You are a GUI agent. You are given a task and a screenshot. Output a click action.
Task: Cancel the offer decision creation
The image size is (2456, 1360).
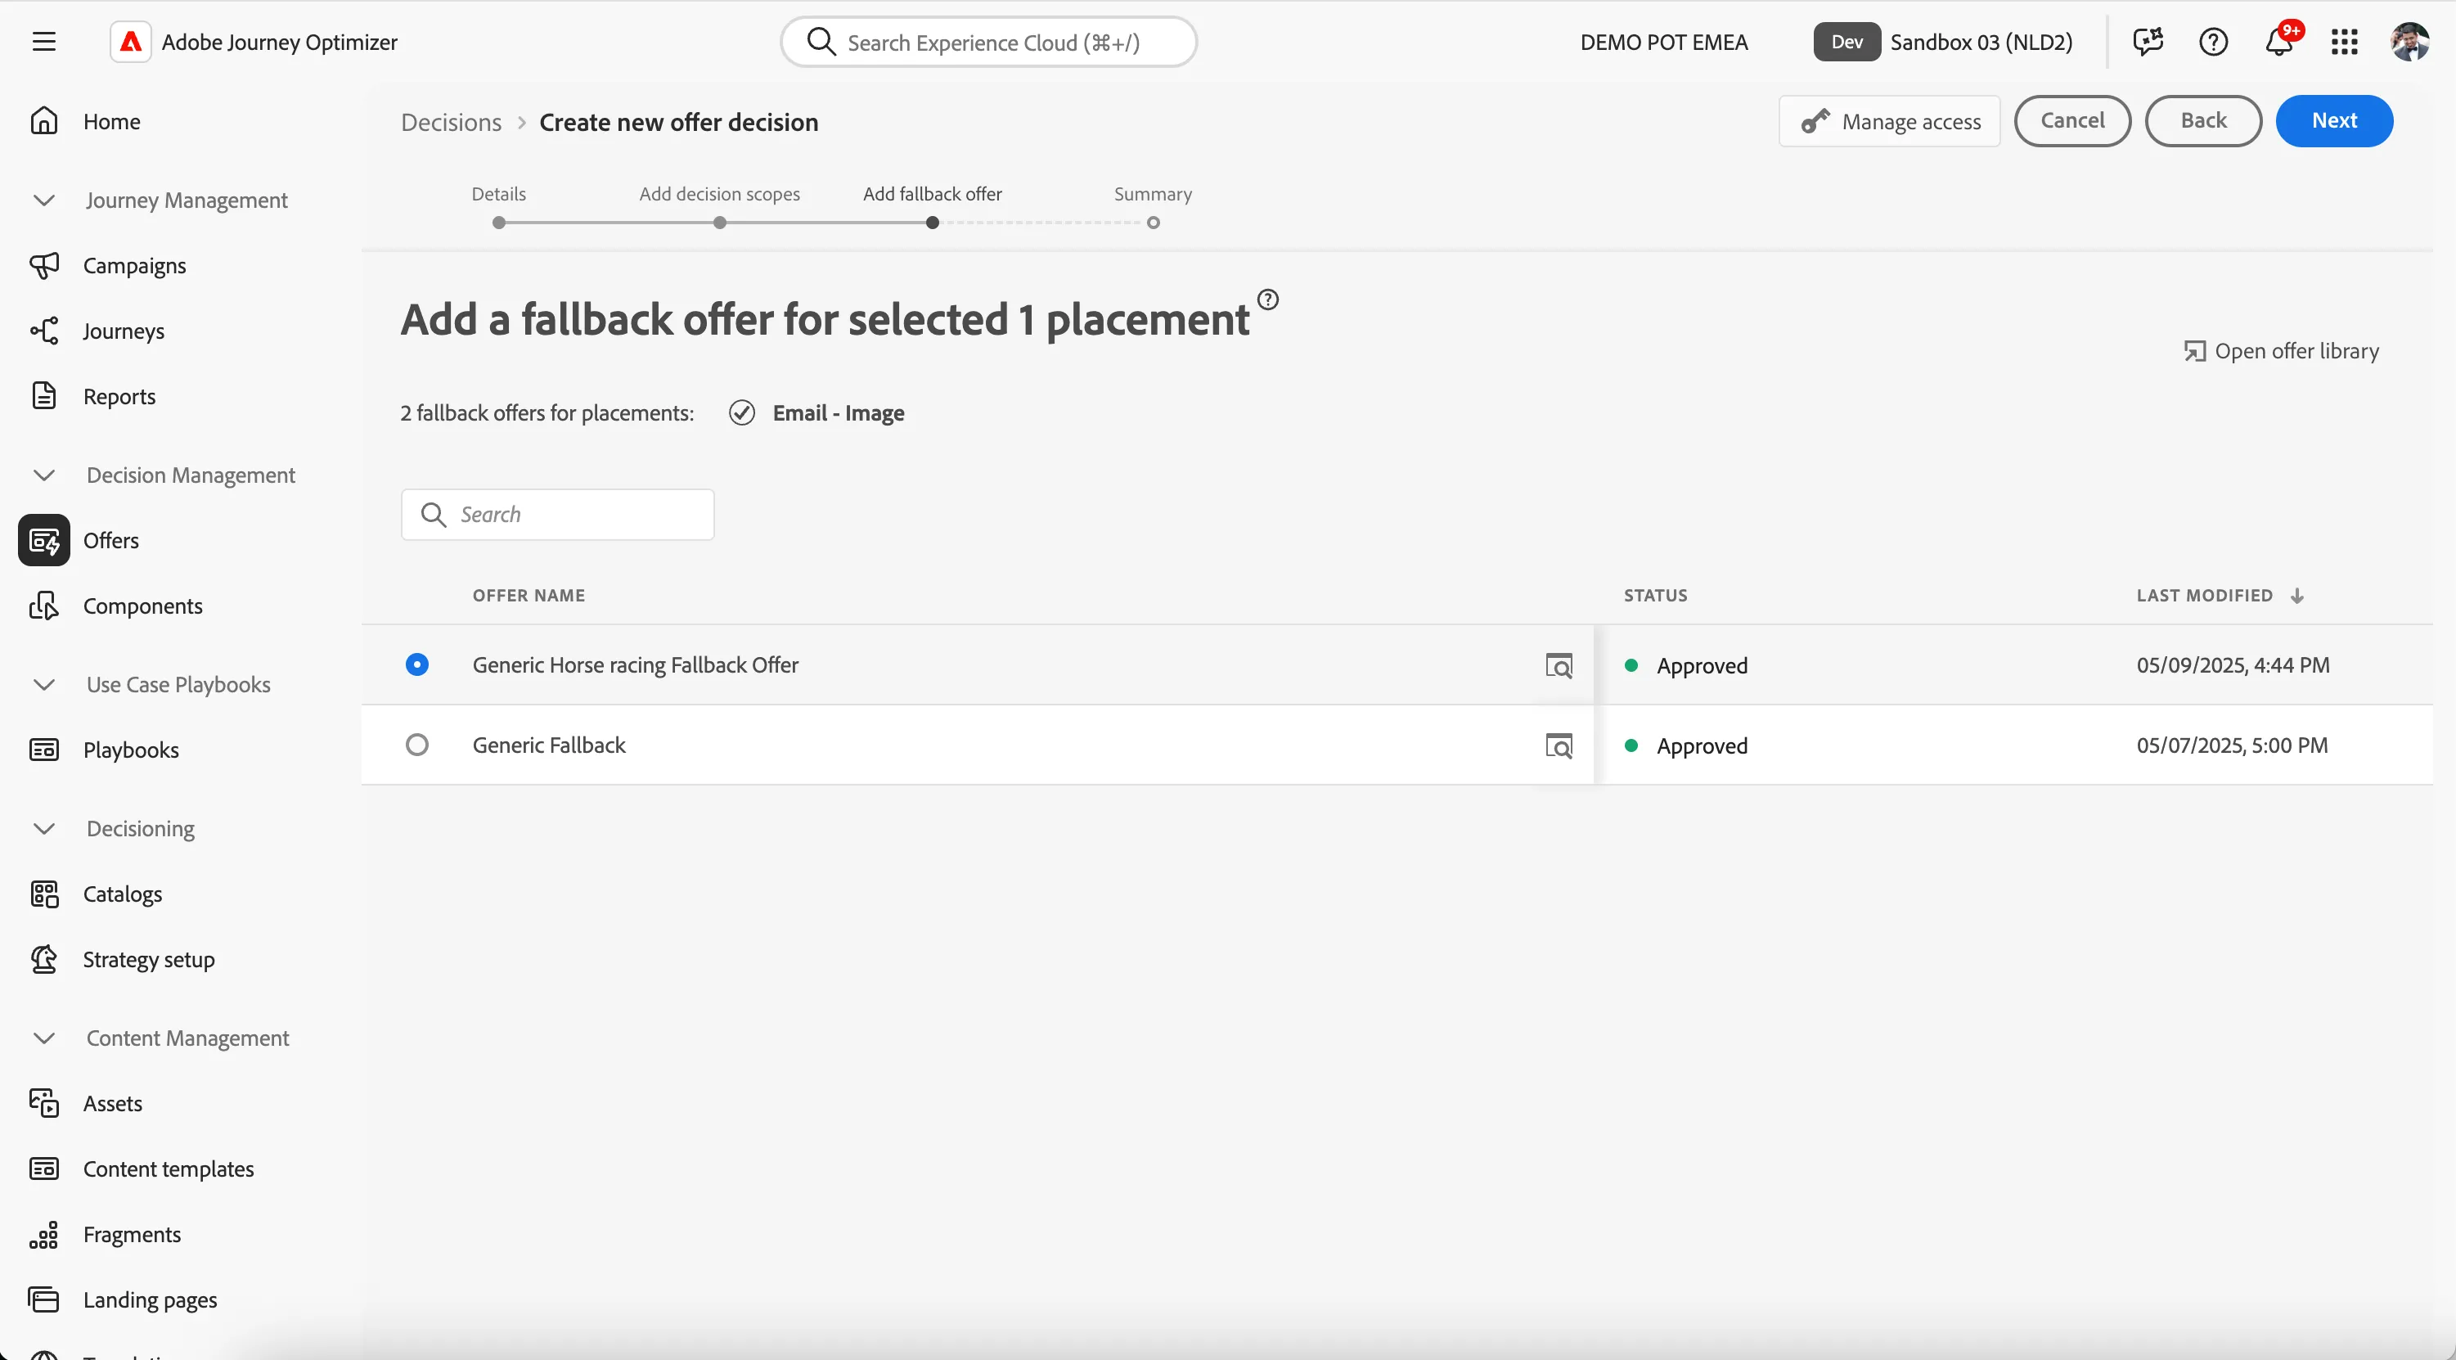(x=2073, y=121)
